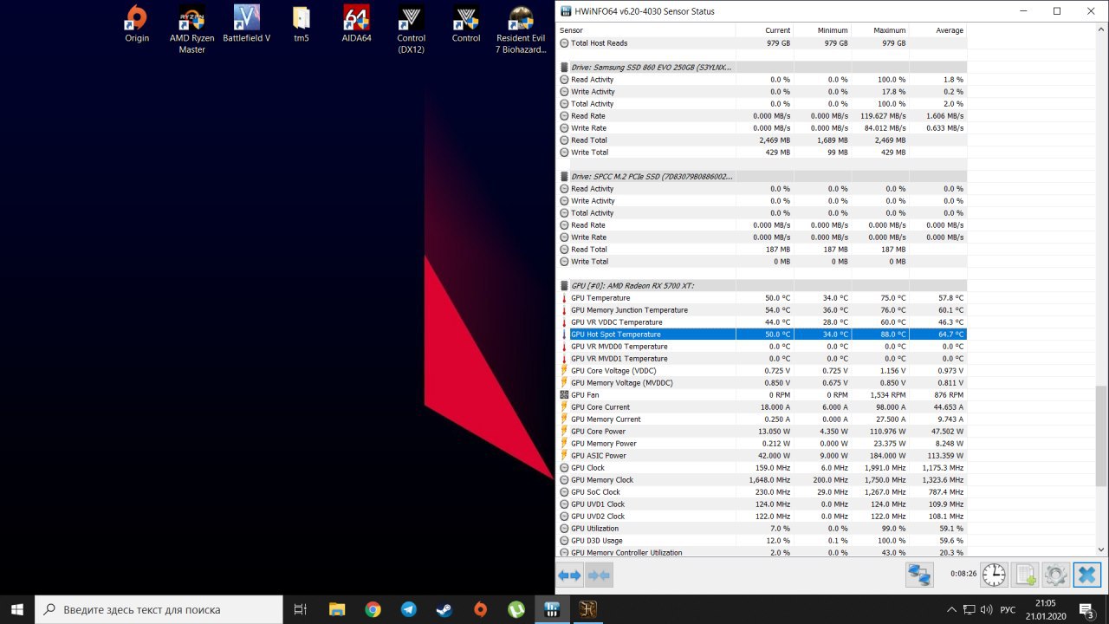The width and height of the screenshot is (1109, 624).
Task: Click the Windows search box
Action: (x=159, y=609)
